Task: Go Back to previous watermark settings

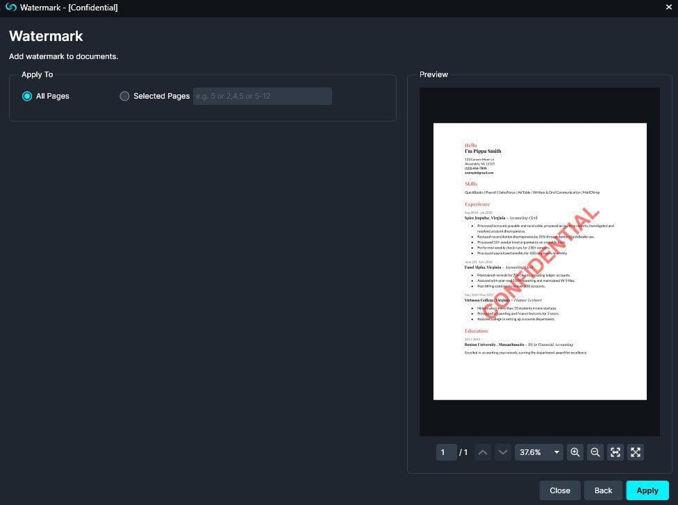Action: click(x=603, y=490)
